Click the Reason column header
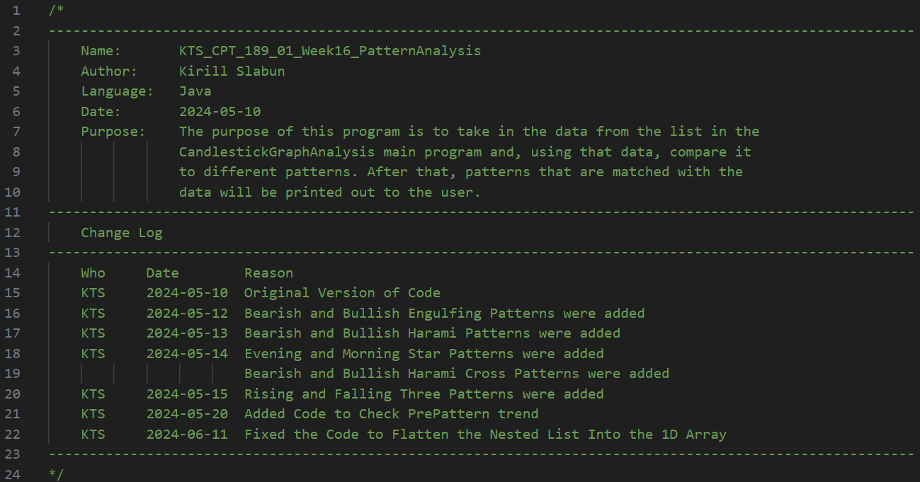The height and width of the screenshot is (482, 920). (268, 272)
